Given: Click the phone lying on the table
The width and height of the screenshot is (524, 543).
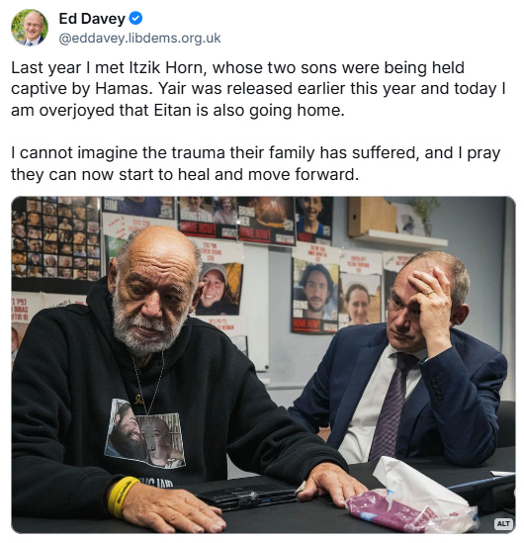Looking at the screenshot, I should (x=246, y=495).
